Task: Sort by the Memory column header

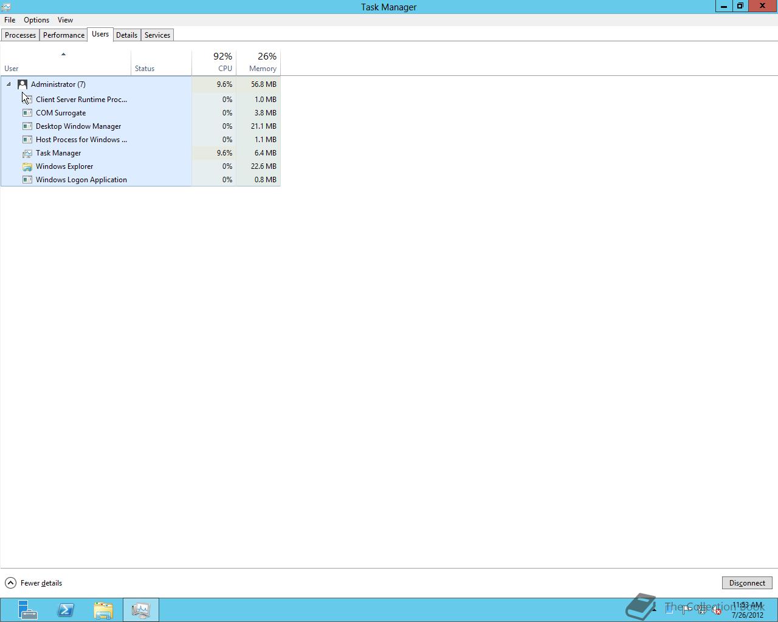Action: click(x=258, y=63)
